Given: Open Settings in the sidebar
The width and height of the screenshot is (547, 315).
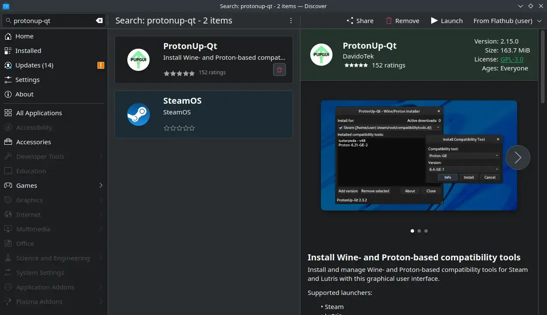Looking at the screenshot, I should tap(54, 80).
